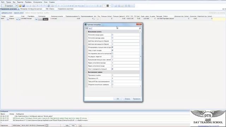Click Отмена in trading settings dialog
Screen dimensions: 226x127
(x=127, y=99)
